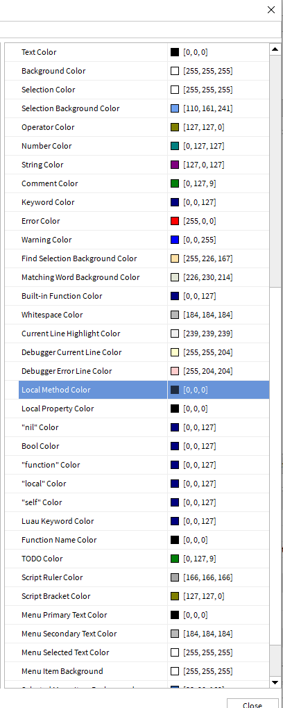This screenshot has height=708, width=283.
Task: Open the Luau Keyword Color swatch
Action: click(175, 521)
